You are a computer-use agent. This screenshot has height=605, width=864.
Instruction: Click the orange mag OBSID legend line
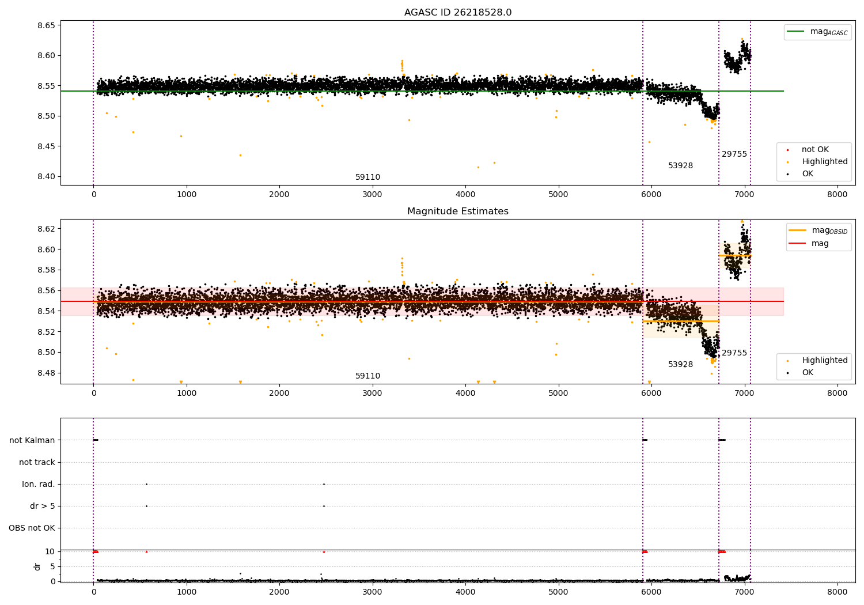797,230
